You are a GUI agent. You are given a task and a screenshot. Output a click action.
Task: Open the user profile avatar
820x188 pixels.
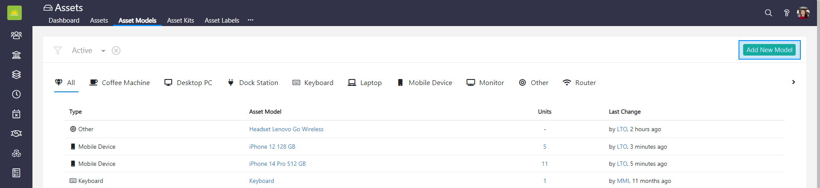coord(803,13)
